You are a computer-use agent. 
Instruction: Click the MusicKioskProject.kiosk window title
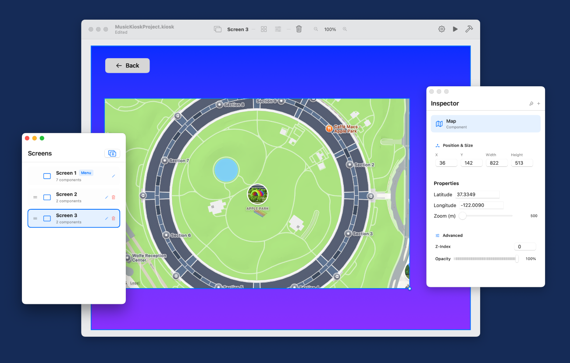pyautogui.click(x=144, y=27)
